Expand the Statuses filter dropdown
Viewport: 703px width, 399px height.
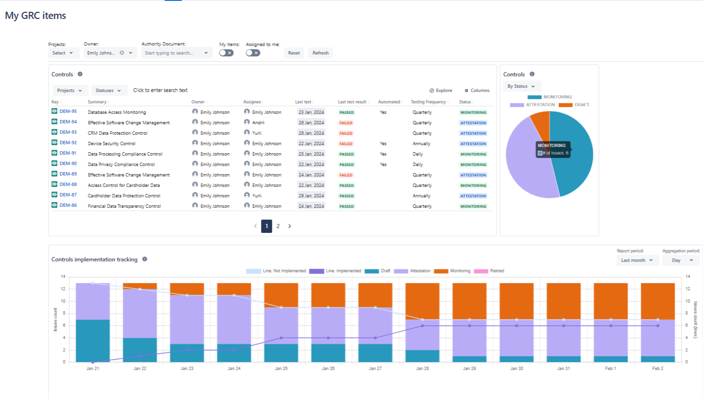coord(108,91)
